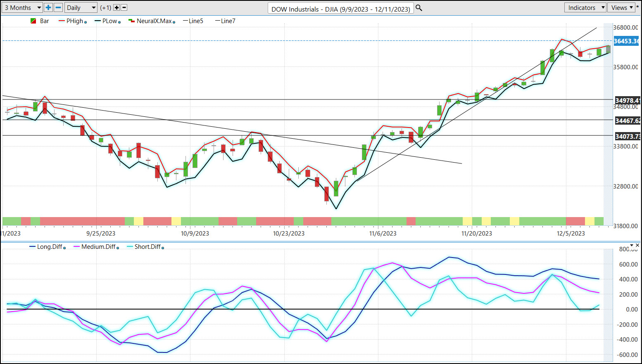Click the black plus button beside (+1)
Screen dimensions: 642x364
117,7
